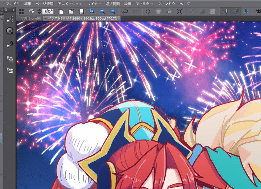Undo the last action with the back arrow
The height and width of the screenshot is (189, 261).
tap(125, 11)
